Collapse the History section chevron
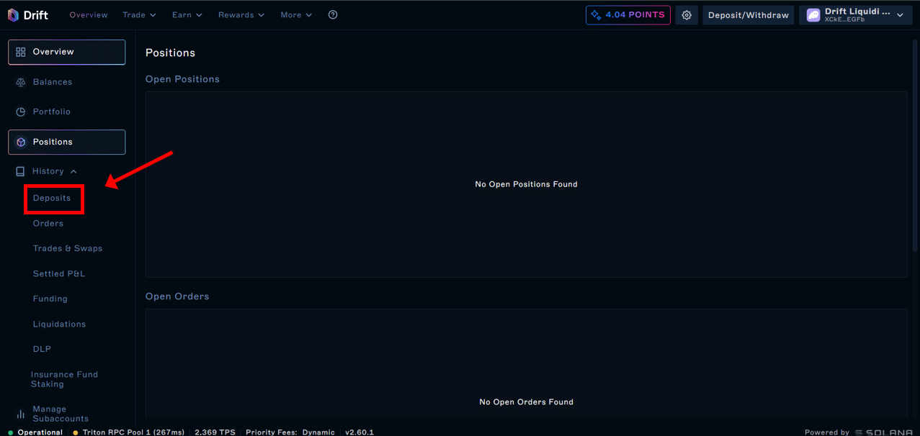 click(x=73, y=171)
